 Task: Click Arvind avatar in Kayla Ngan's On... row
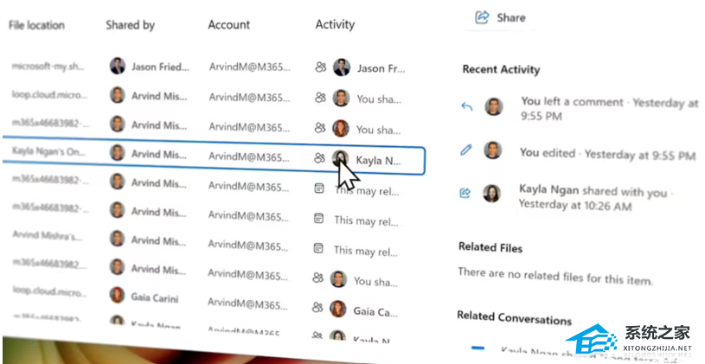(x=118, y=153)
